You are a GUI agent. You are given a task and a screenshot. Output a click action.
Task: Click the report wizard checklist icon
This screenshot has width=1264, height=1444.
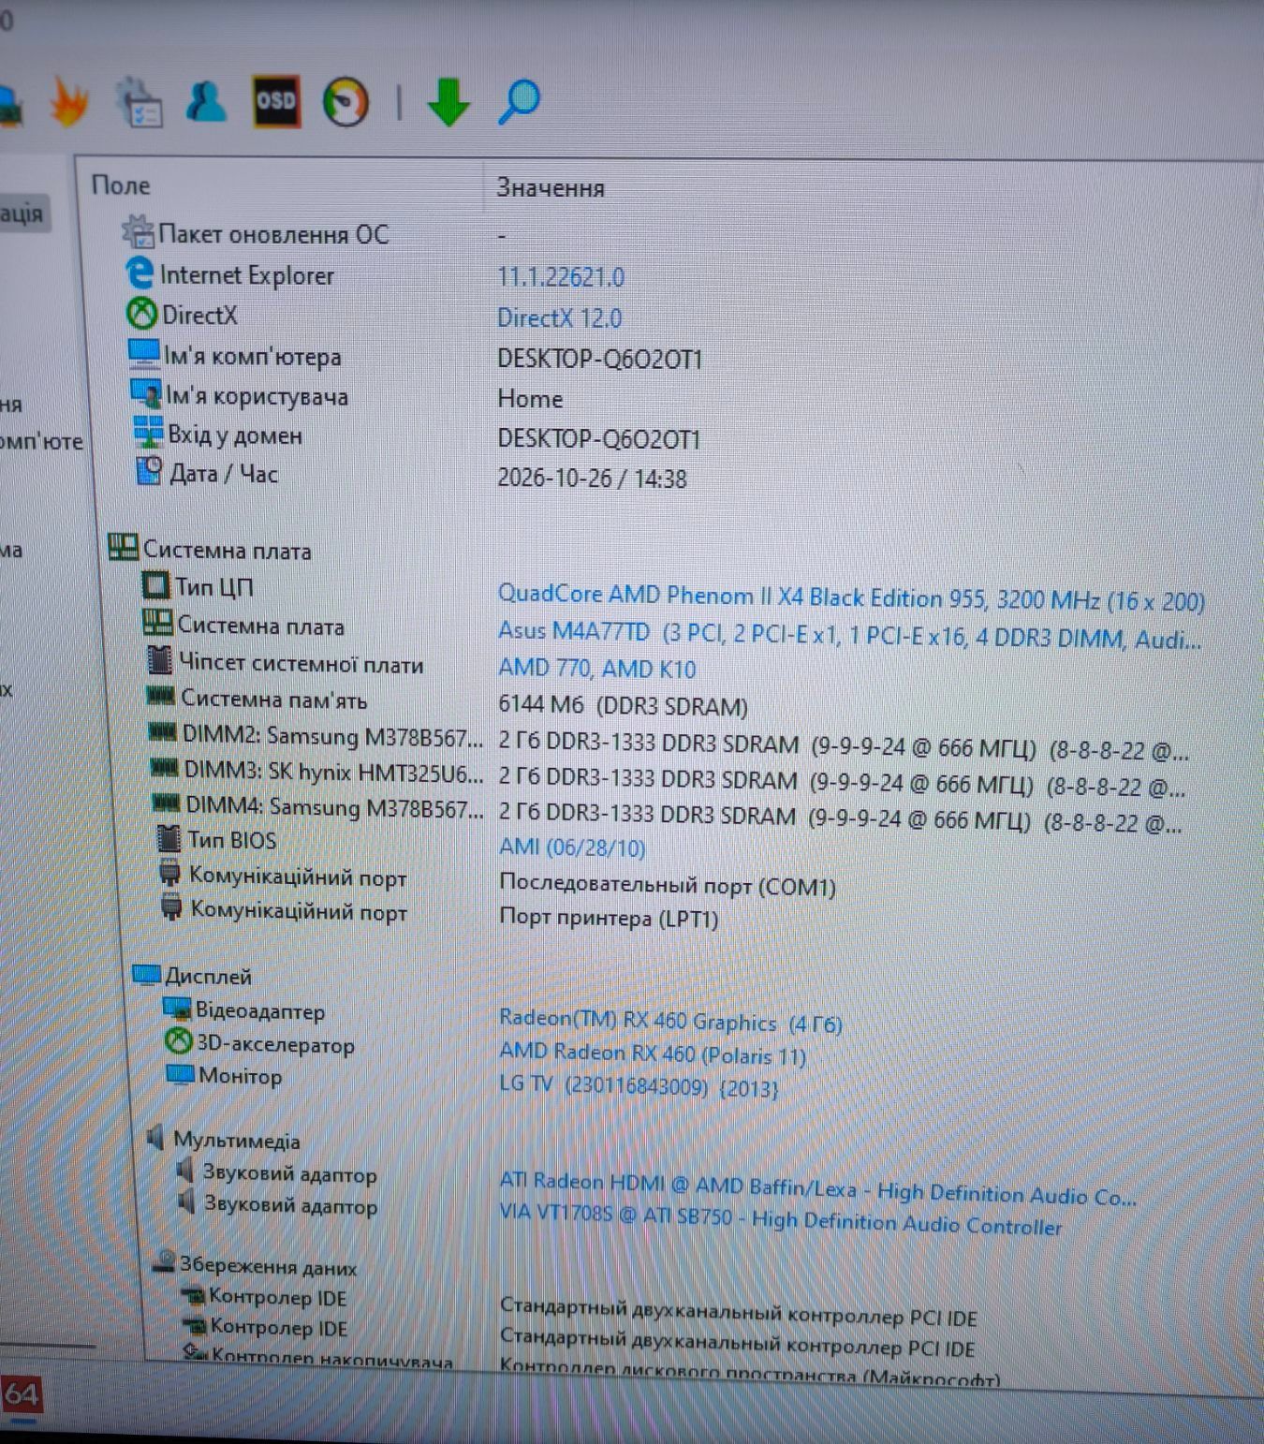pyautogui.click(x=139, y=102)
